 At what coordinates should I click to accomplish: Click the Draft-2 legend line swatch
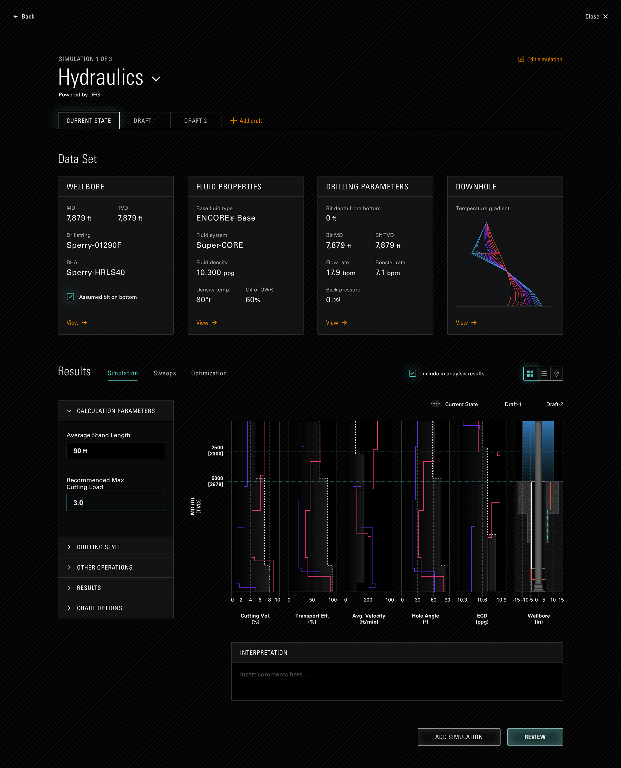tap(537, 404)
